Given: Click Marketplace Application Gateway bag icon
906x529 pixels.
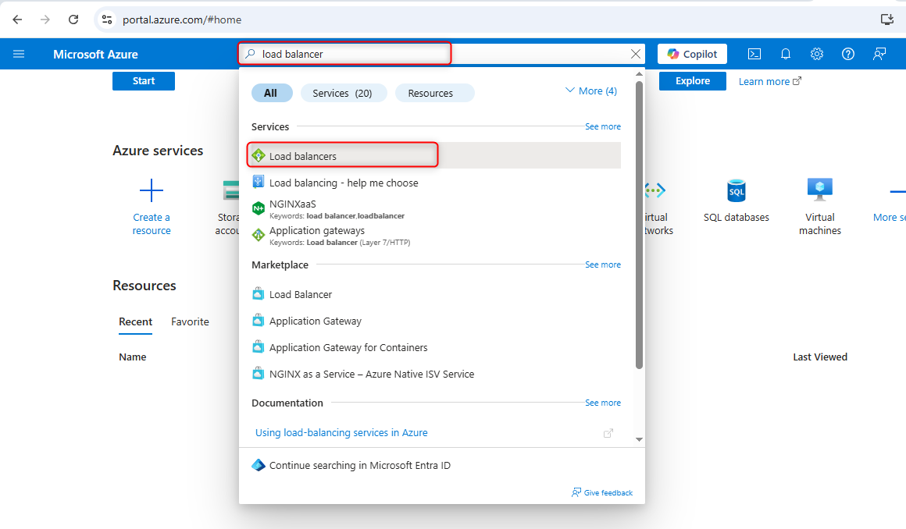Looking at the screenshot, I should 259,321.
